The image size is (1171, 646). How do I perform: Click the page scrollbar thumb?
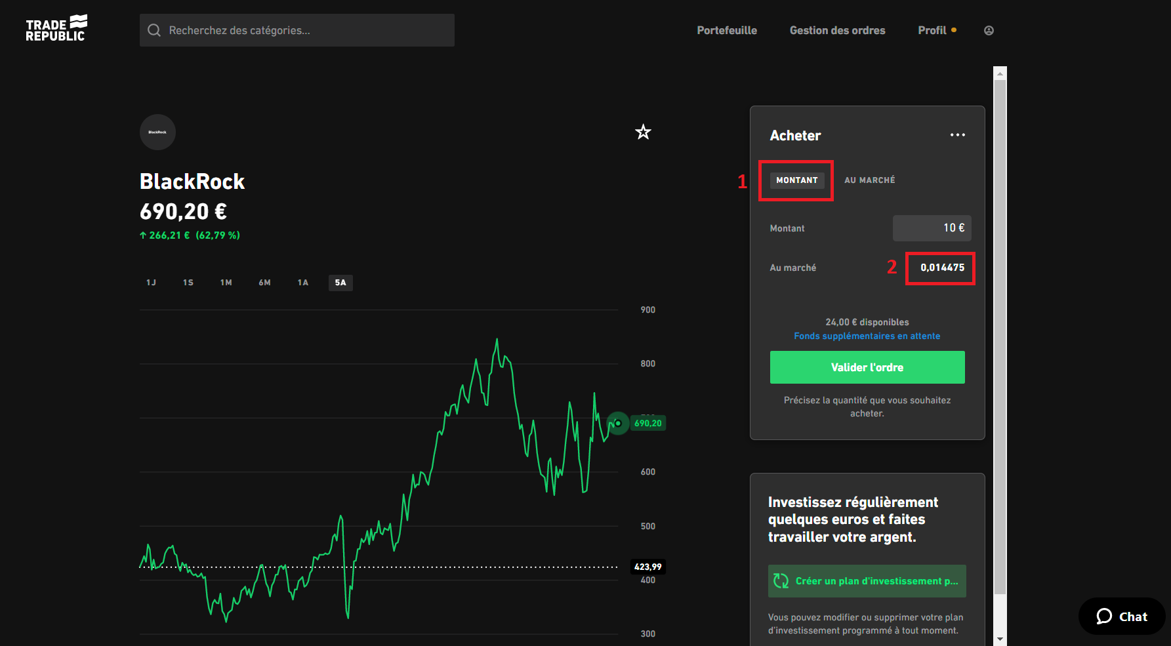coord(1000,336)
